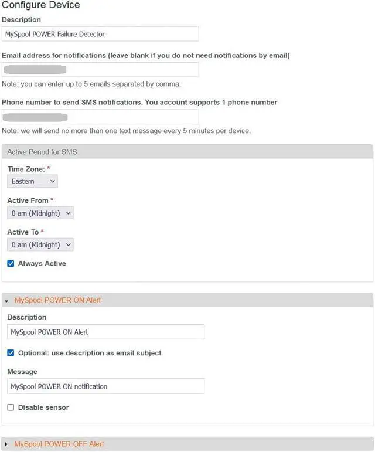The width and height of the screenshot is (375, 452).
Task: Uncheck use description as email subject
Action: [11, 353]
